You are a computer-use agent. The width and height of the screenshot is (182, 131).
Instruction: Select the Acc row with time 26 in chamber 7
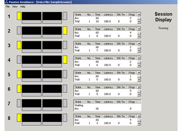(107, 109)
